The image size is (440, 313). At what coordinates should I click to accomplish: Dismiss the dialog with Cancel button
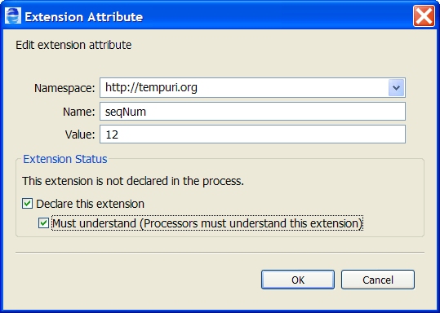[378, 280]
